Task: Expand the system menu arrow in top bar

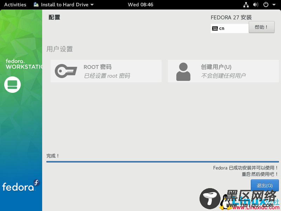Action: pyautogui.click(x=274, y=5)
